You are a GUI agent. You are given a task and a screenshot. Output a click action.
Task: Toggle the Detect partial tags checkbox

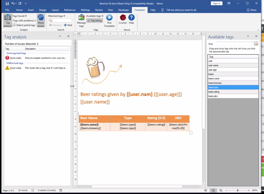tap(14, 25)
